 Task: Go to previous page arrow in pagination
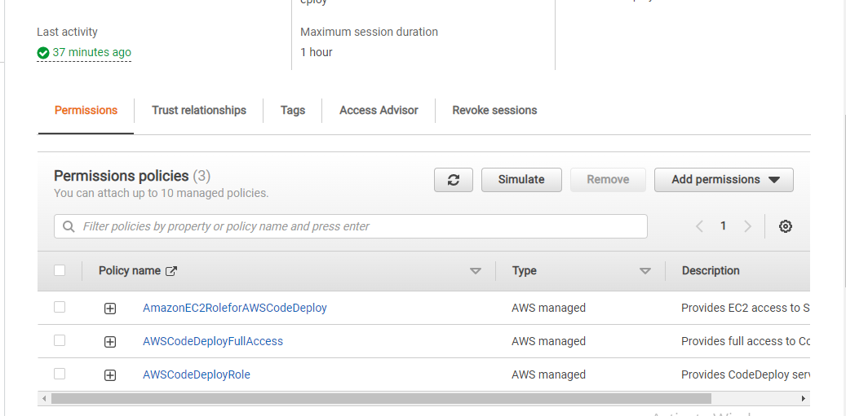pyautogui.click(x=699, y=226)
